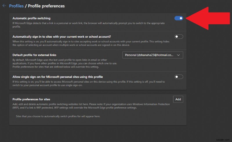This screenshot has height=142, width=232.
Task: Turn off Automatic profile switching toggle
Action: [x=179, y=18]
